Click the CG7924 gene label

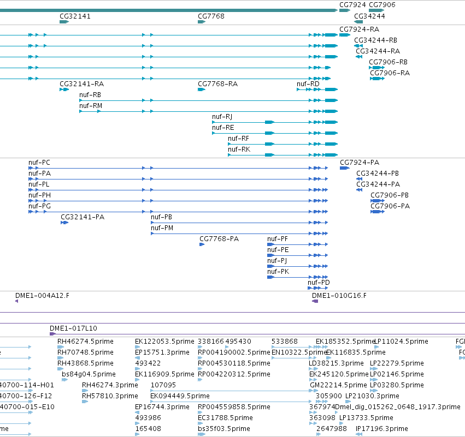[352, 5]
